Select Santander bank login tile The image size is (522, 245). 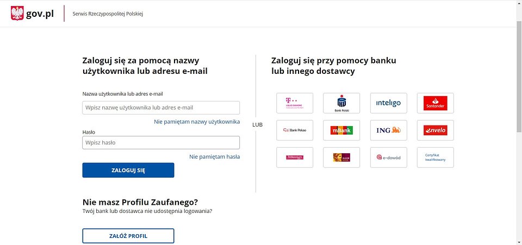tap(436, 103)
